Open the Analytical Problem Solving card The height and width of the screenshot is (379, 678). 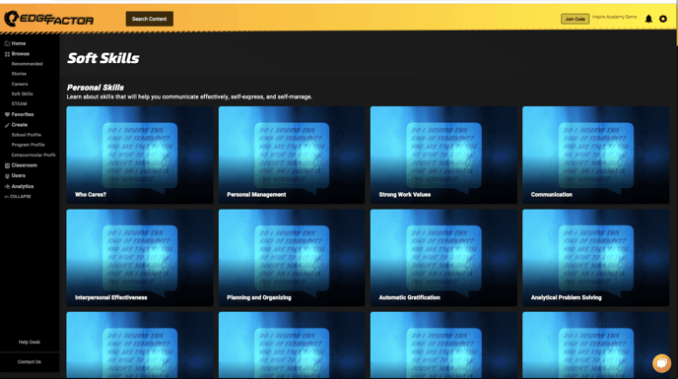click(x=596, y=258)
